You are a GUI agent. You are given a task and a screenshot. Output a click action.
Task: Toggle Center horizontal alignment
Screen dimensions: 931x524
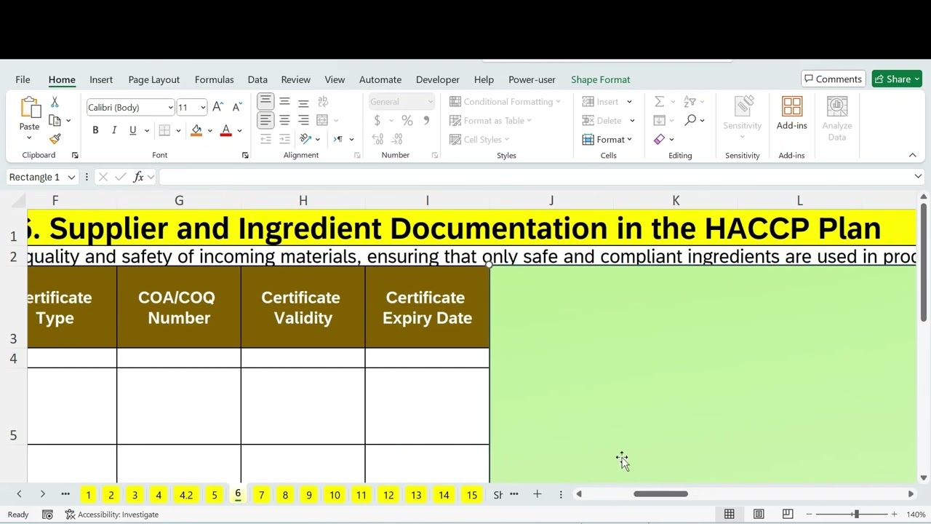(x=284, y=120)
